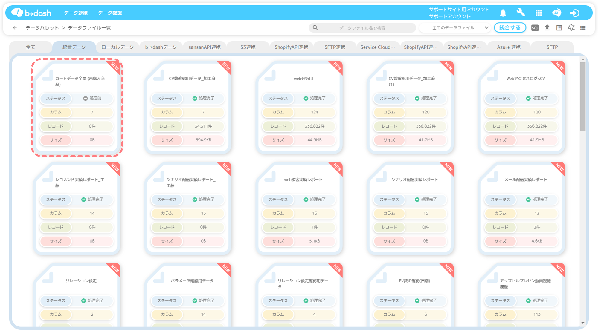Switch to list view icon
Image resolution: width=598 pixels, height=336 pixels.
(583, 28)
